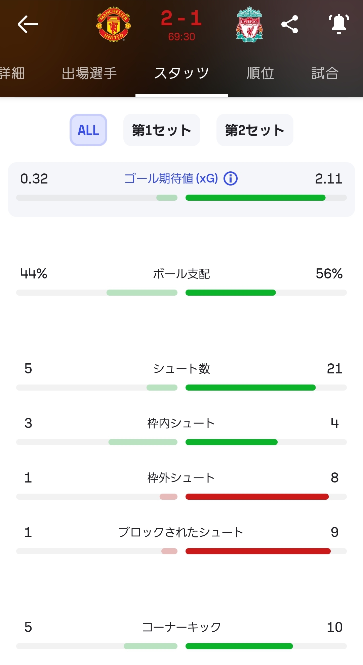
Task: Tap the ゴール期待値 (xG) label
Action: point(171,178)
